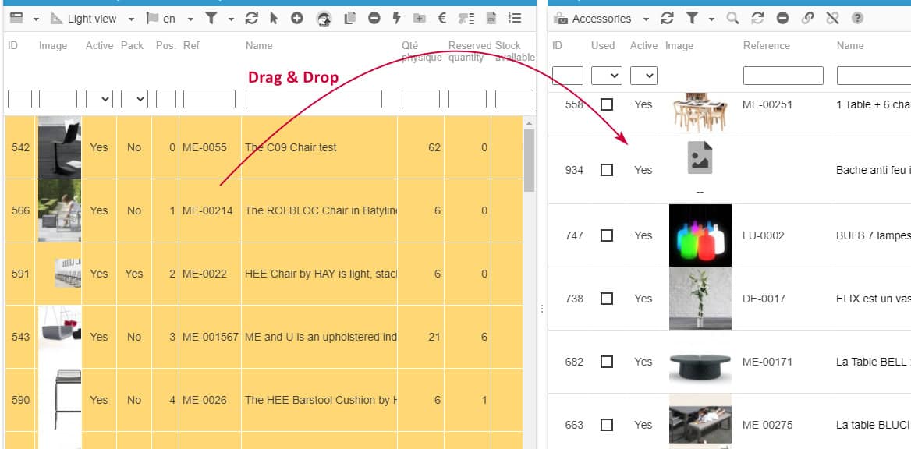Open the help question mark icon
The width and height of the screenshot is (911, 449).
click(857, 18)
